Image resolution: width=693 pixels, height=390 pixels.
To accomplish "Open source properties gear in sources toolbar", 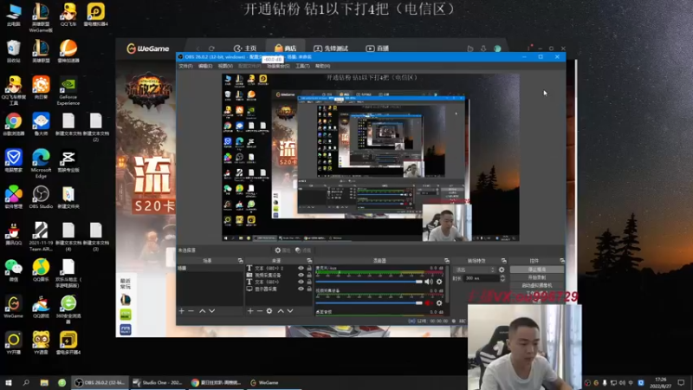I will [269, 311].
